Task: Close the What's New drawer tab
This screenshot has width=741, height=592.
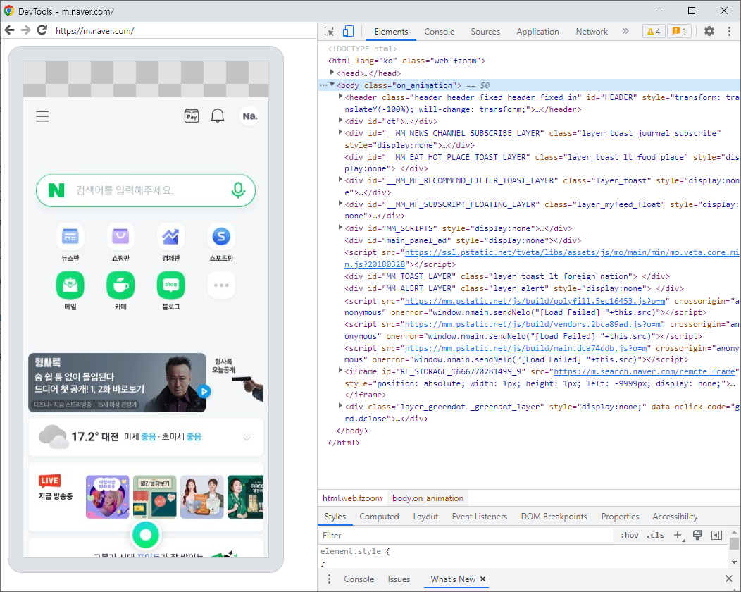Action: 483,579
